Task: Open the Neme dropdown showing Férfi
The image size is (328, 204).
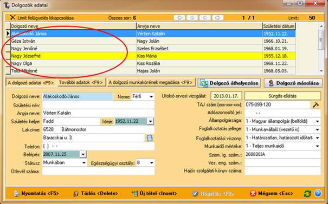Action: 151,96
